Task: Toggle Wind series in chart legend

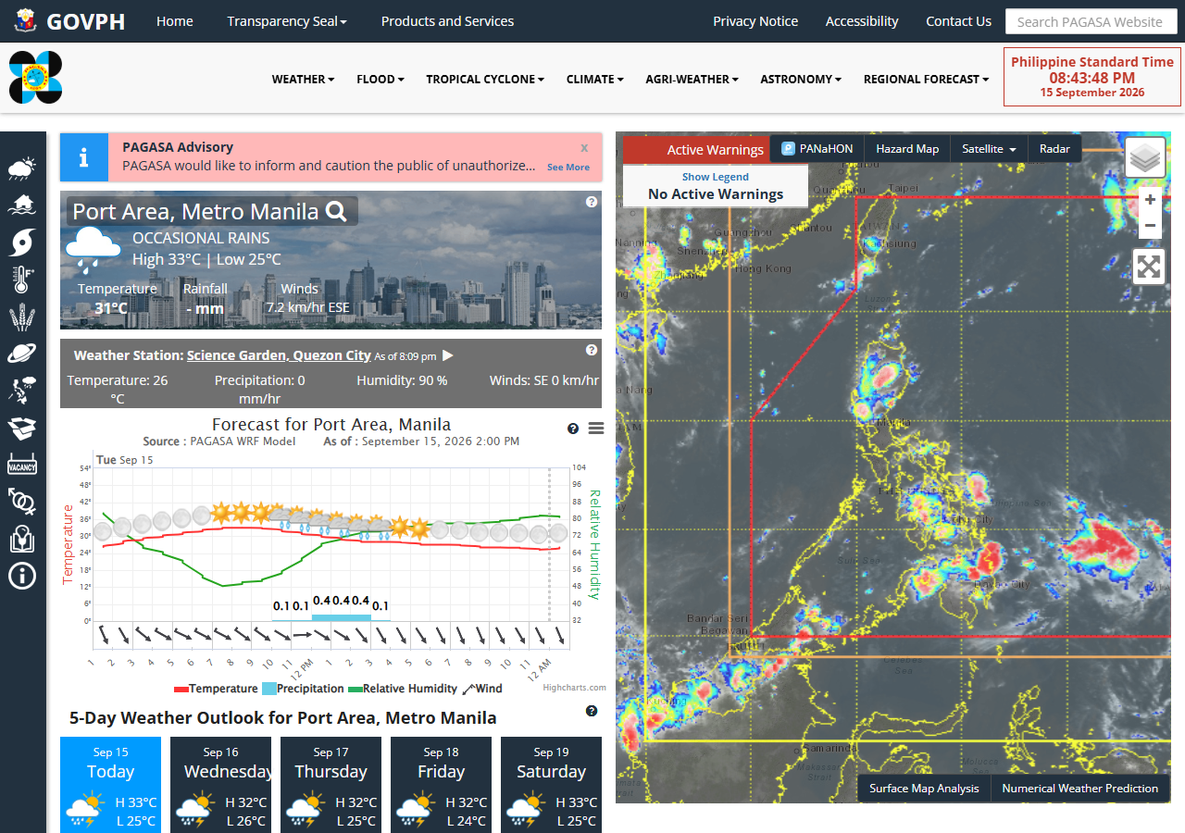Action: pos(482,689)
